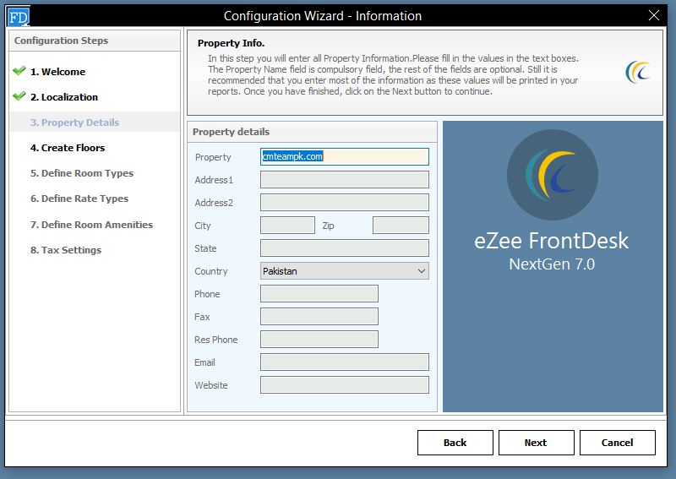This screenshot has width=676, height=479.
Task: Select step 1. Welcome
Action: pyautogui.click(x=57, y=72)
